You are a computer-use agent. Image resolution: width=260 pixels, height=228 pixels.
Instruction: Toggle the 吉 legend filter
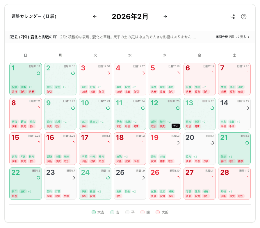click(112, 213)
